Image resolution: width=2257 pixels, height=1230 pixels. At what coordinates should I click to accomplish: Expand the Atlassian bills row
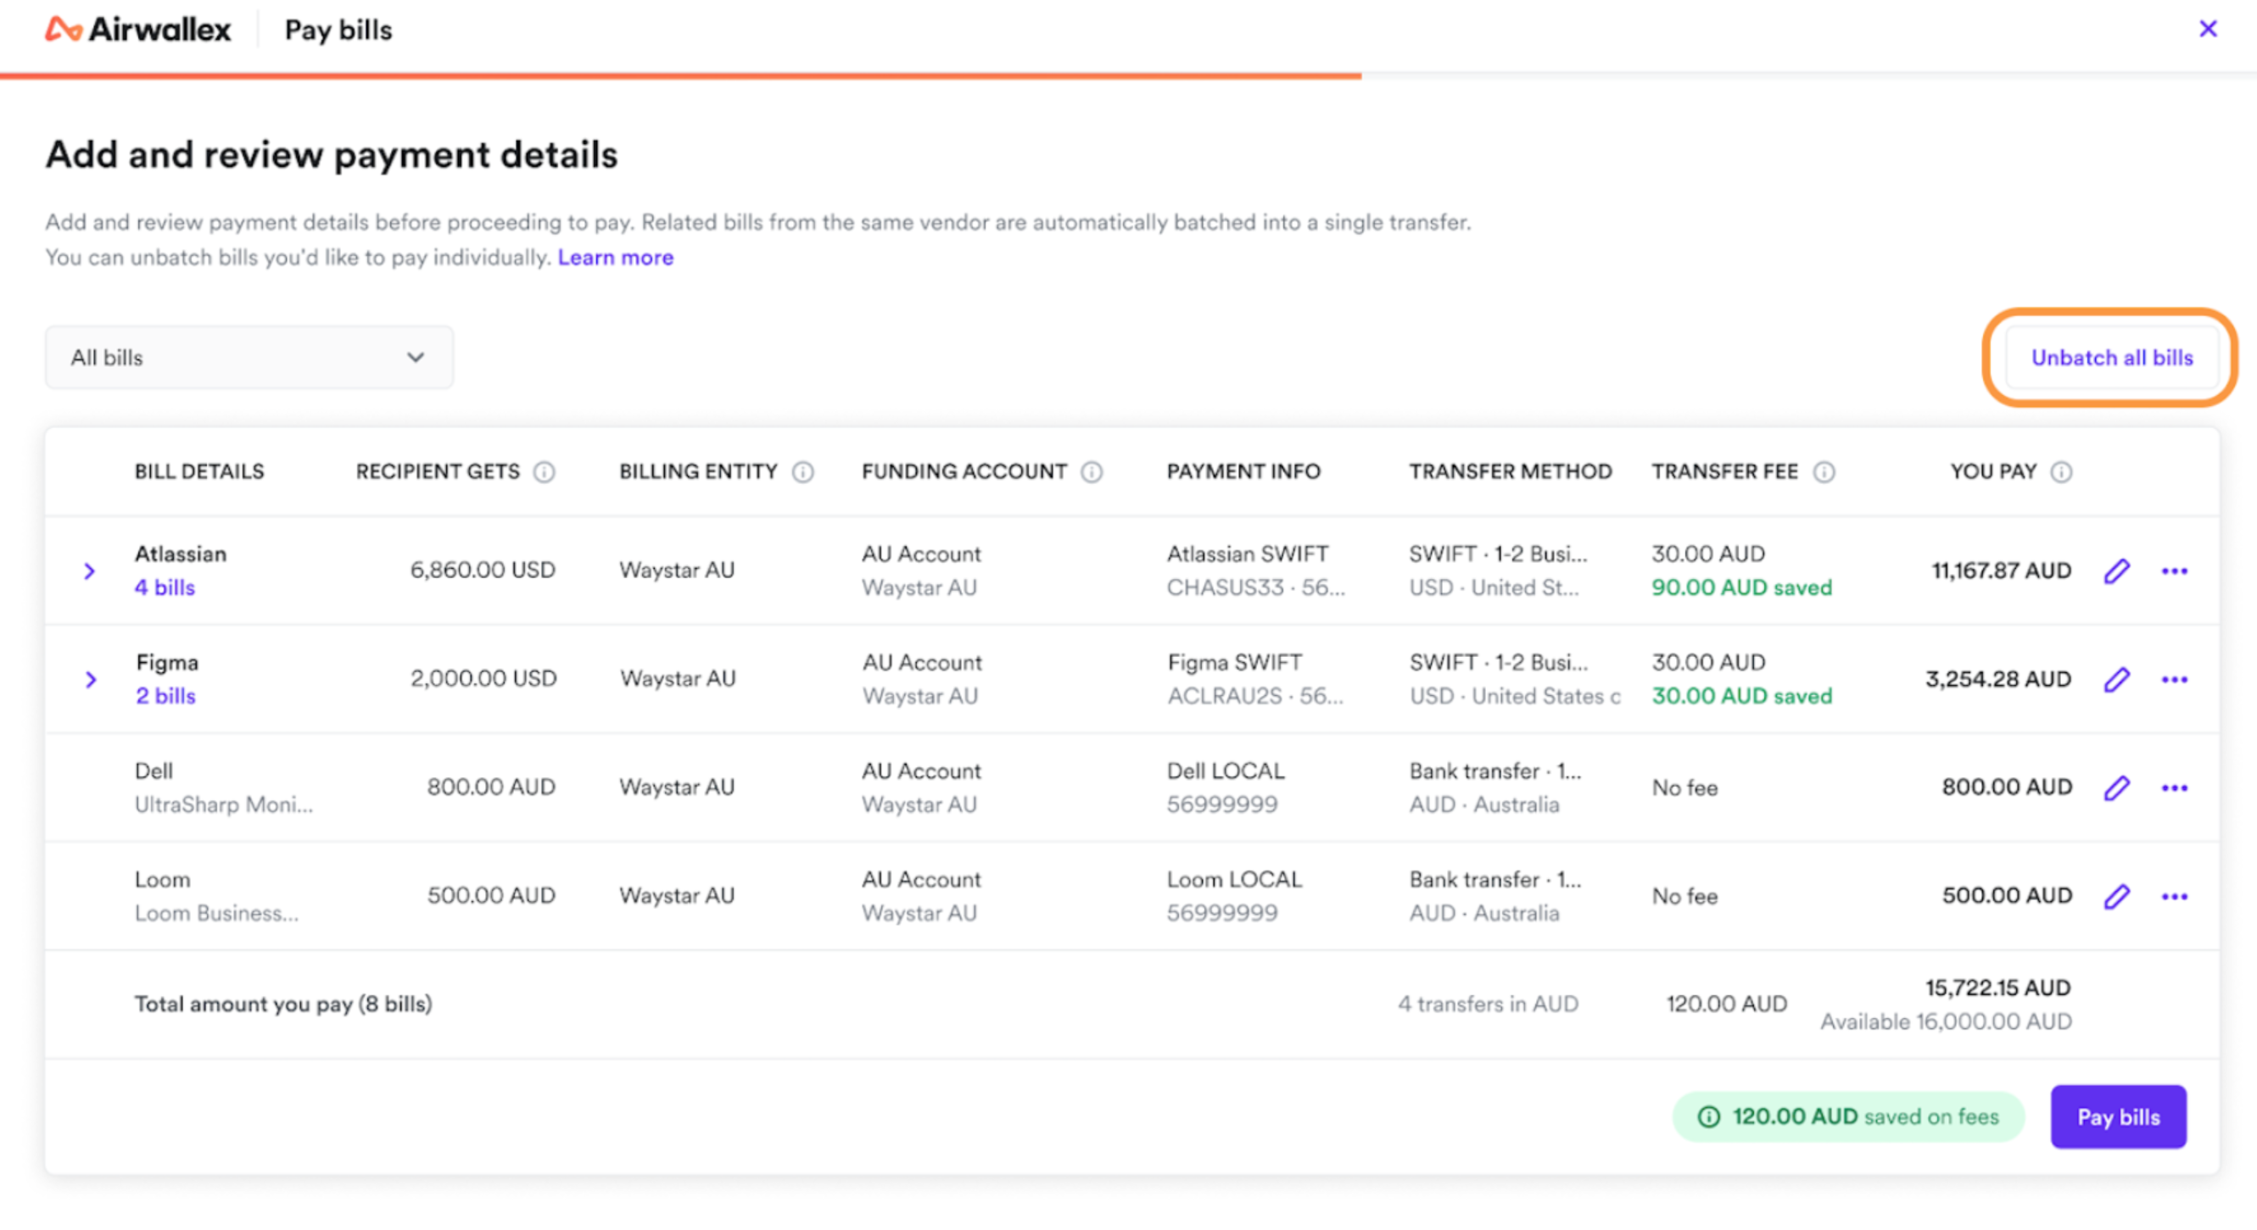[x=89, y=570]
